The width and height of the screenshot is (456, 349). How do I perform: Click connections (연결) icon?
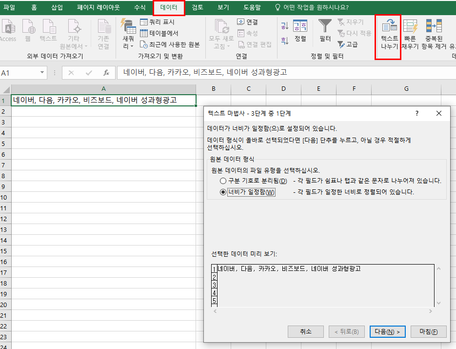pyautogui.click(x=247, y=22)
